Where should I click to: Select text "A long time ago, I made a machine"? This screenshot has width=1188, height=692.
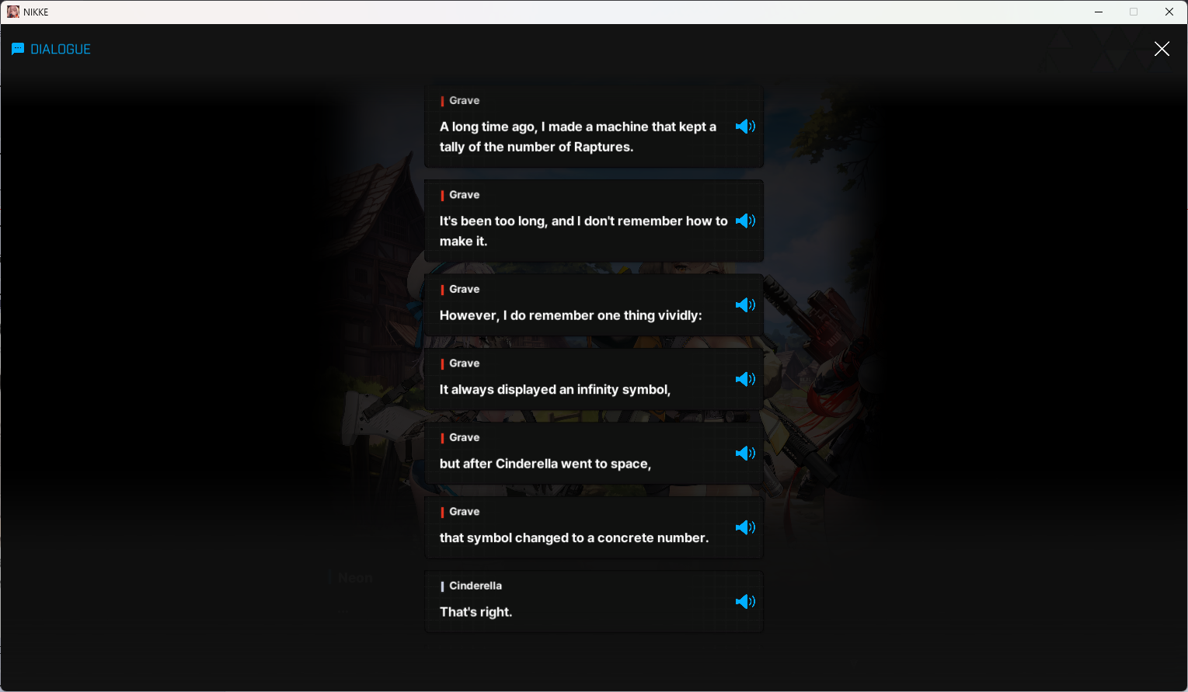coord(544,127)
